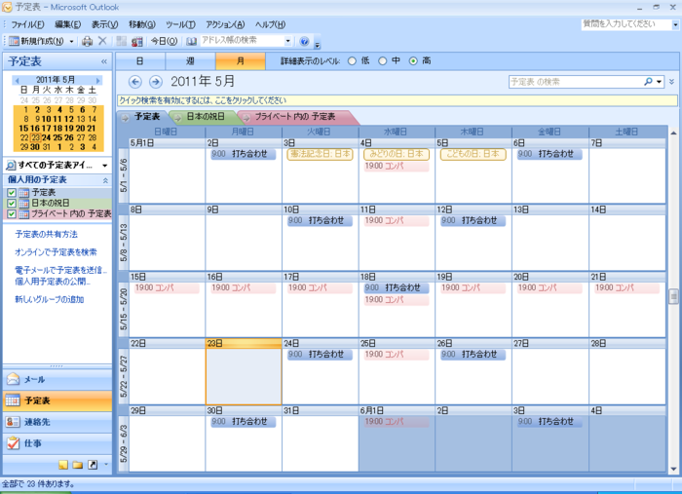The height and width of the screenshot is (494, 682).
Task: Click into address book search field
Action: click(243, 41)
